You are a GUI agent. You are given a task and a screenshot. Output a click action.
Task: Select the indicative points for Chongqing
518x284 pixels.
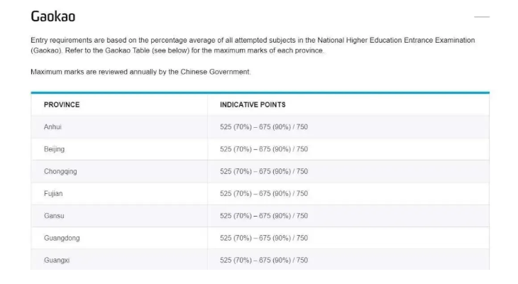click(264, 171)
